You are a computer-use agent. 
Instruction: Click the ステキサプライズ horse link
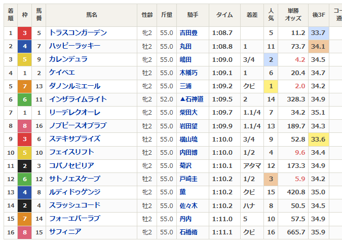74,139
